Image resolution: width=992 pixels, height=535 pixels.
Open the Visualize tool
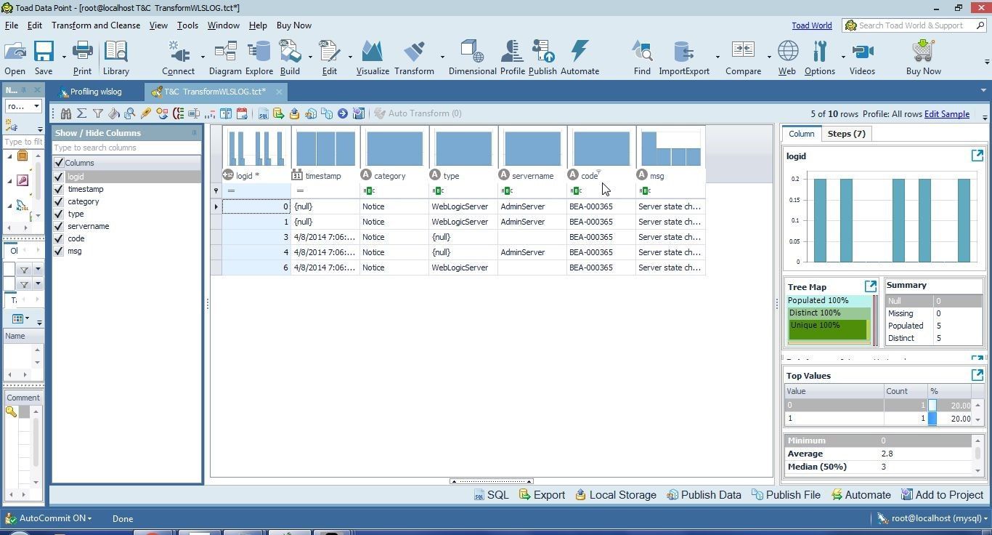pos(373,58)
